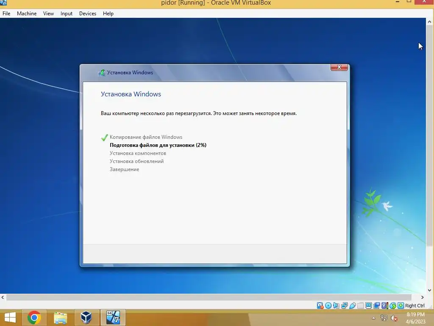
Task: Click the horizontal scrollbar left arrow
Action: pyautogui.click(x=3, y=297)
